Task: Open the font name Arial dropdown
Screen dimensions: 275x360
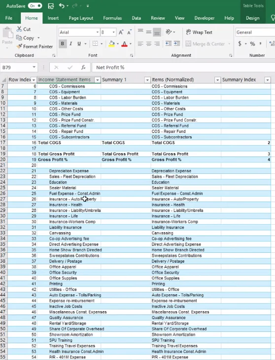Action: (x=98, y=32)
